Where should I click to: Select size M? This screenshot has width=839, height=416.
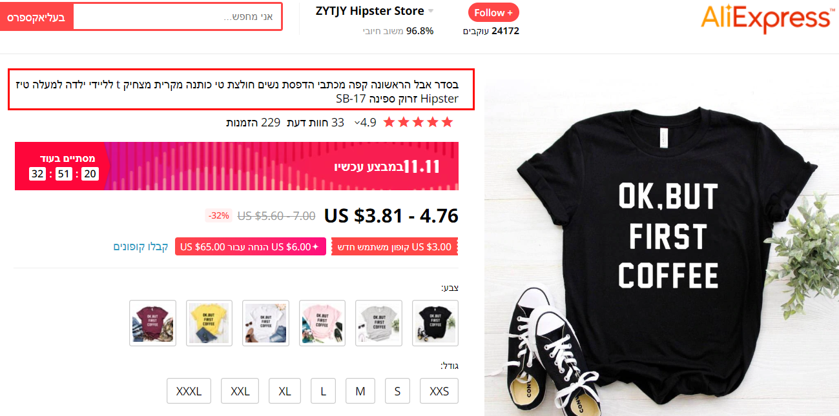pos(360,391)
